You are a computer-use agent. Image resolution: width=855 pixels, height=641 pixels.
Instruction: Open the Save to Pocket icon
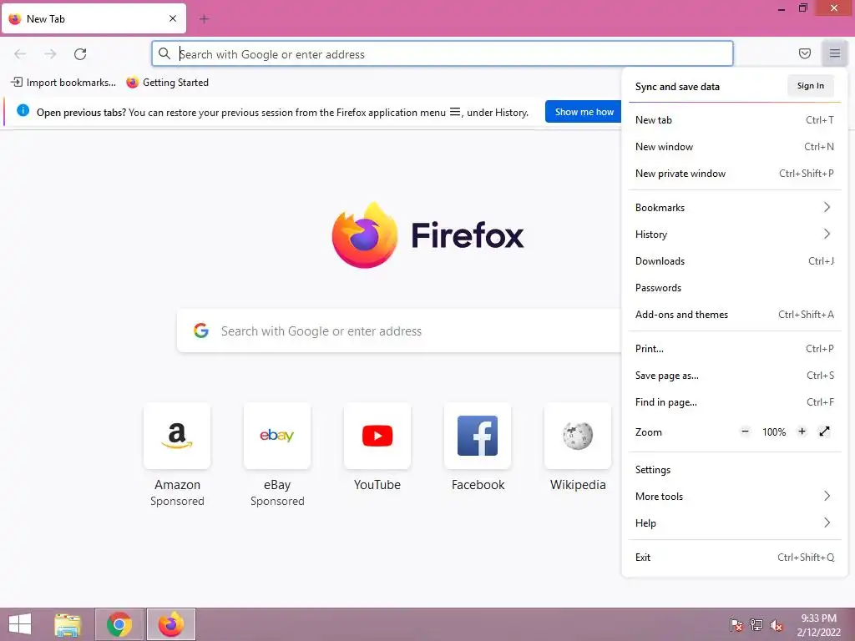pos(804,53)
